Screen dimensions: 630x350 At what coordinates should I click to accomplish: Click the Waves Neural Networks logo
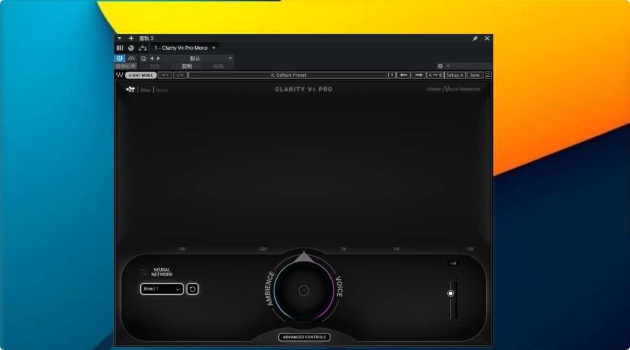coord(453,89)
